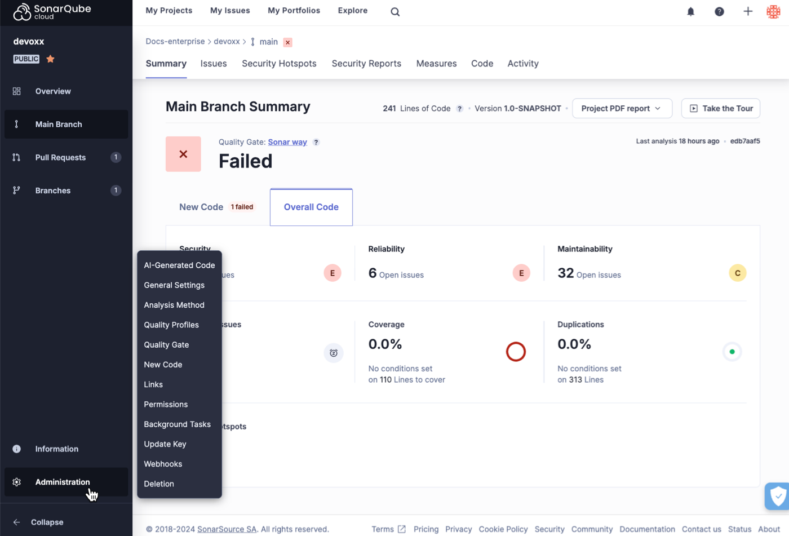Screen dimensions: 789x536
Task: Switch to the New Code view
Action: click(x=201, y=207)
